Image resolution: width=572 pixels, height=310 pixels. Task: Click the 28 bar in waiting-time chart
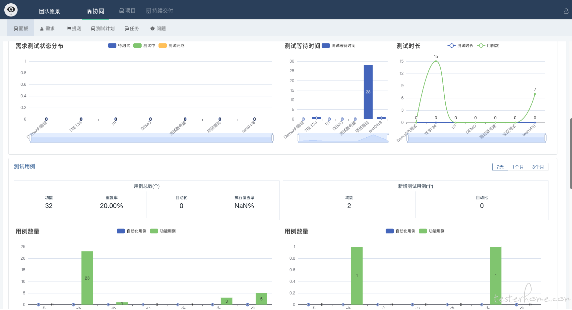(368, 92)
